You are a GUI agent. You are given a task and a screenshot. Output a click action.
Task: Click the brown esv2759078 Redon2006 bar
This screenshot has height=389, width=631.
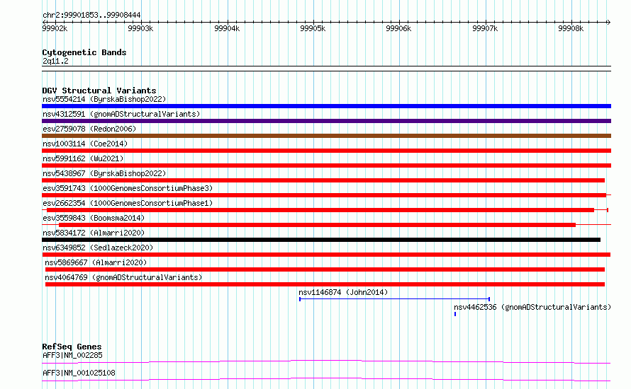click(326, 136)
